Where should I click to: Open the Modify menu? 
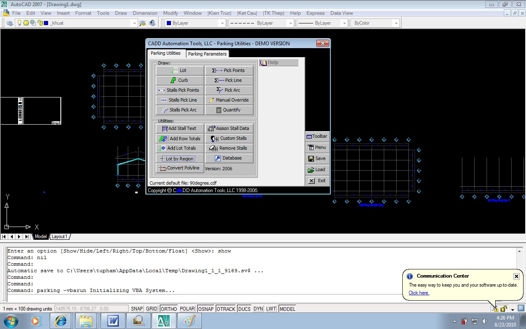[x=171, y=13]
